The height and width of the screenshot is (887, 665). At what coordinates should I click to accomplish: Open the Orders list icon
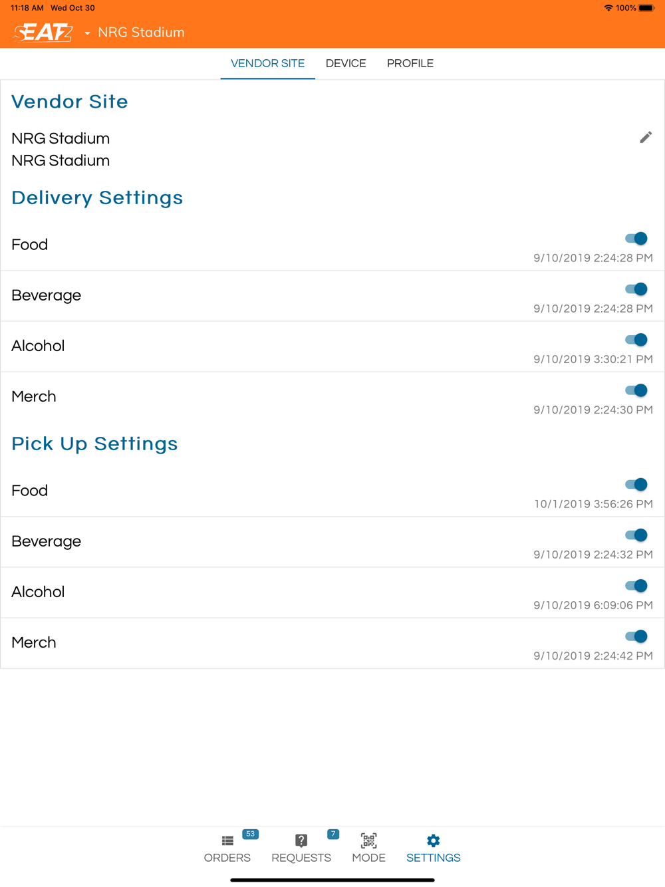click(x=227, y=840)
